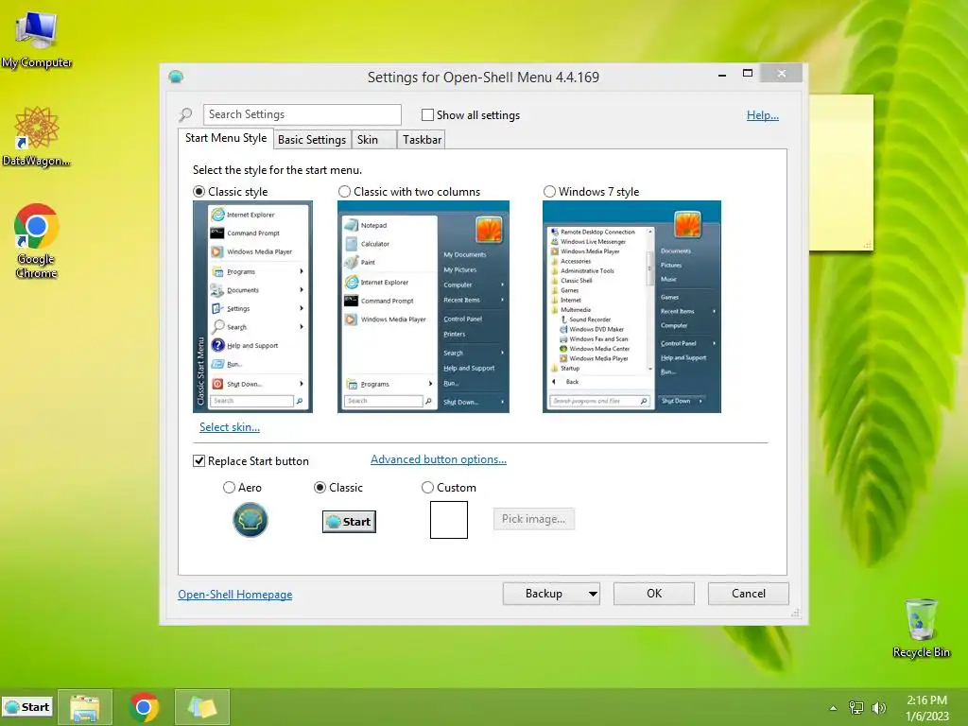Open the Help... link

coord(763,114)
